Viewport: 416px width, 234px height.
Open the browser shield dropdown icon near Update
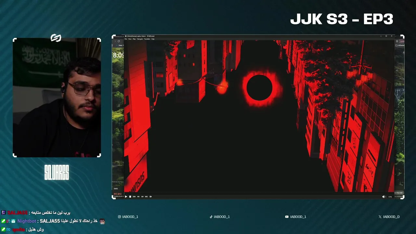tap(397, 41)
